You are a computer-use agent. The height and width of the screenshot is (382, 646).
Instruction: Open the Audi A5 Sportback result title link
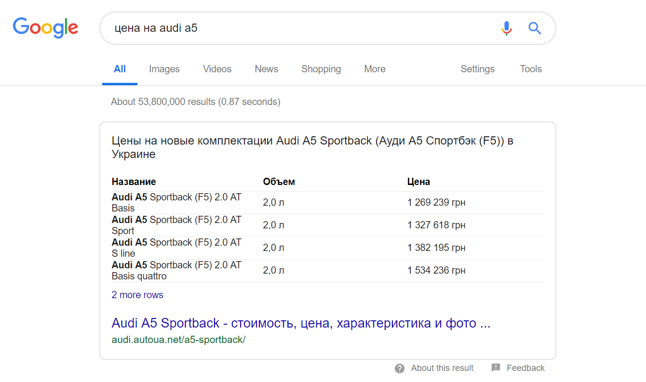(x=301, y=323)
